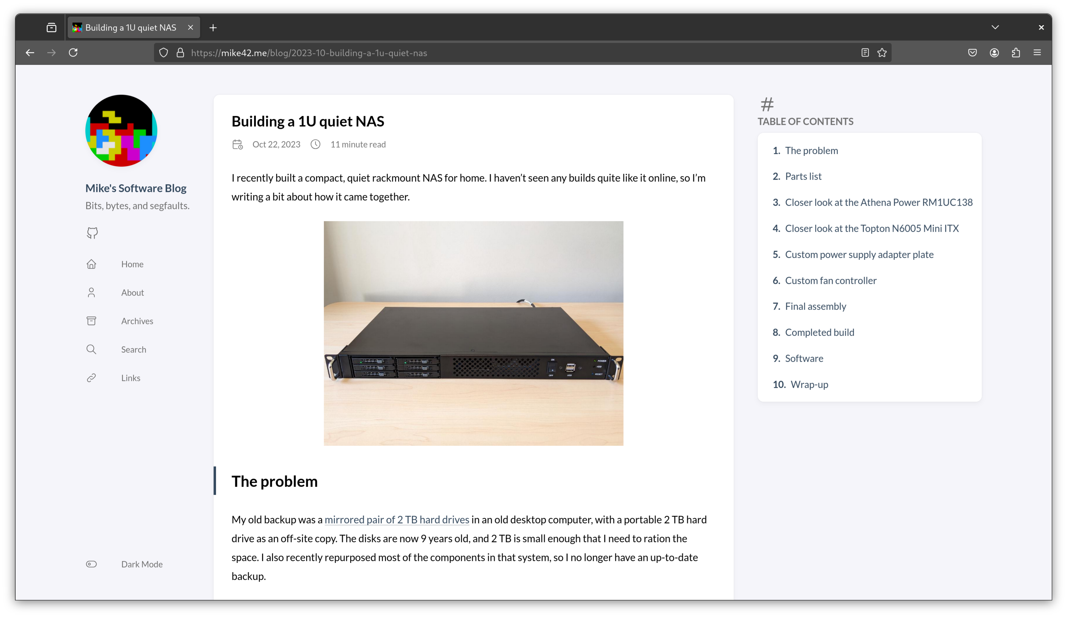Open the Firefox View icon

click(x=52, y=28)
